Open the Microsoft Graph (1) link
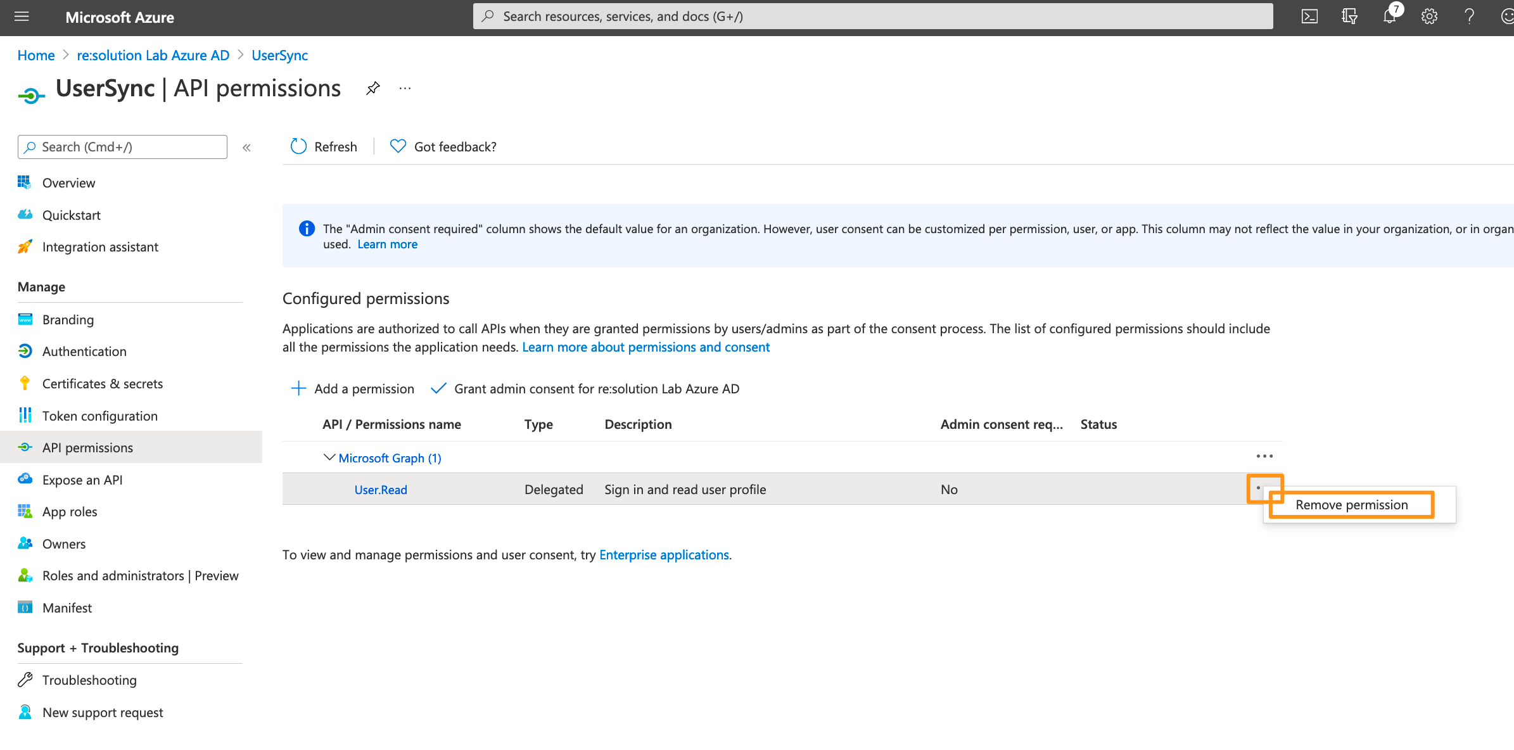Viewport: 1514px width, 750px height. point(390,458)
